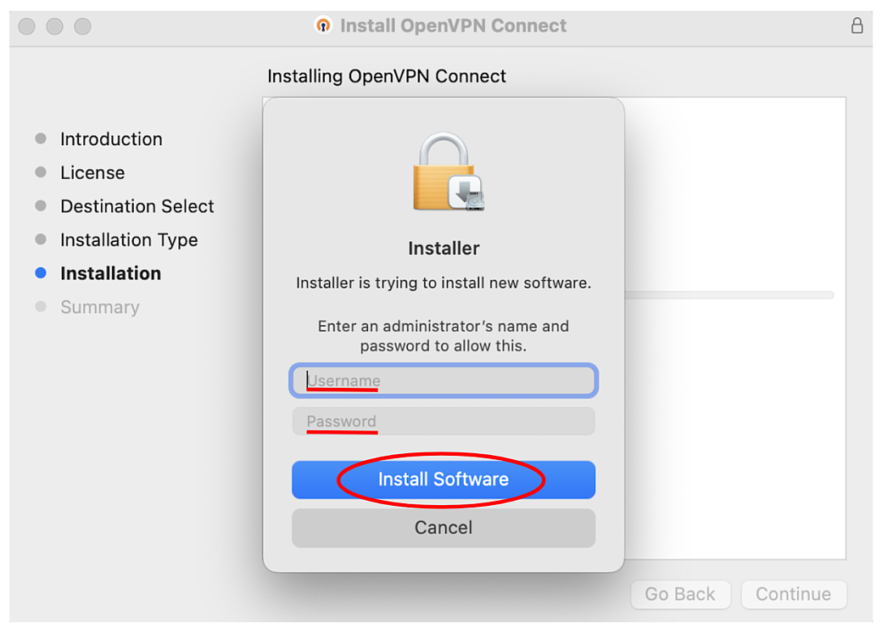Click the OpenVPN logo in title bar
The image size is (882, 634).
[323, 25]
